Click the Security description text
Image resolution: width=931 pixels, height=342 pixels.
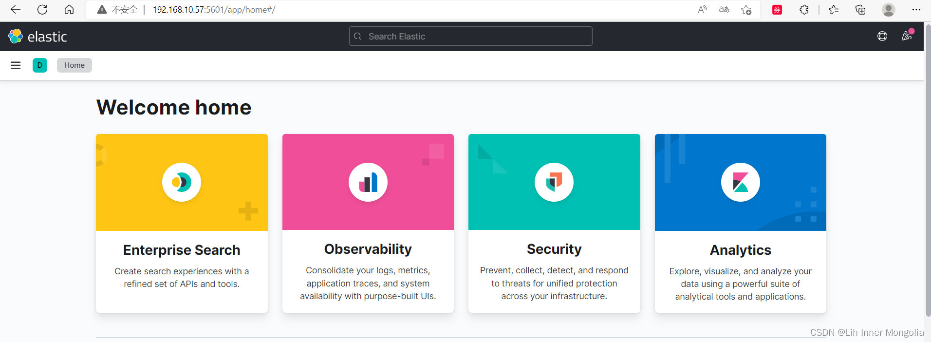point(554,283)
